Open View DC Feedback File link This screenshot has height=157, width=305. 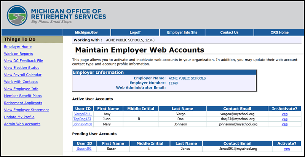coord(23,60)
